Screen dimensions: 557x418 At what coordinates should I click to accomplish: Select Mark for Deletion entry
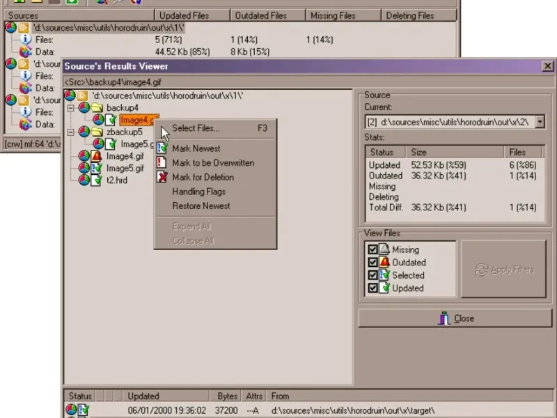click(x=215, y=177)
